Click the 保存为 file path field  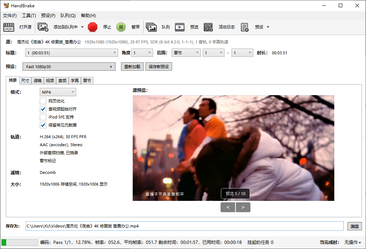(x=184, y=226)
